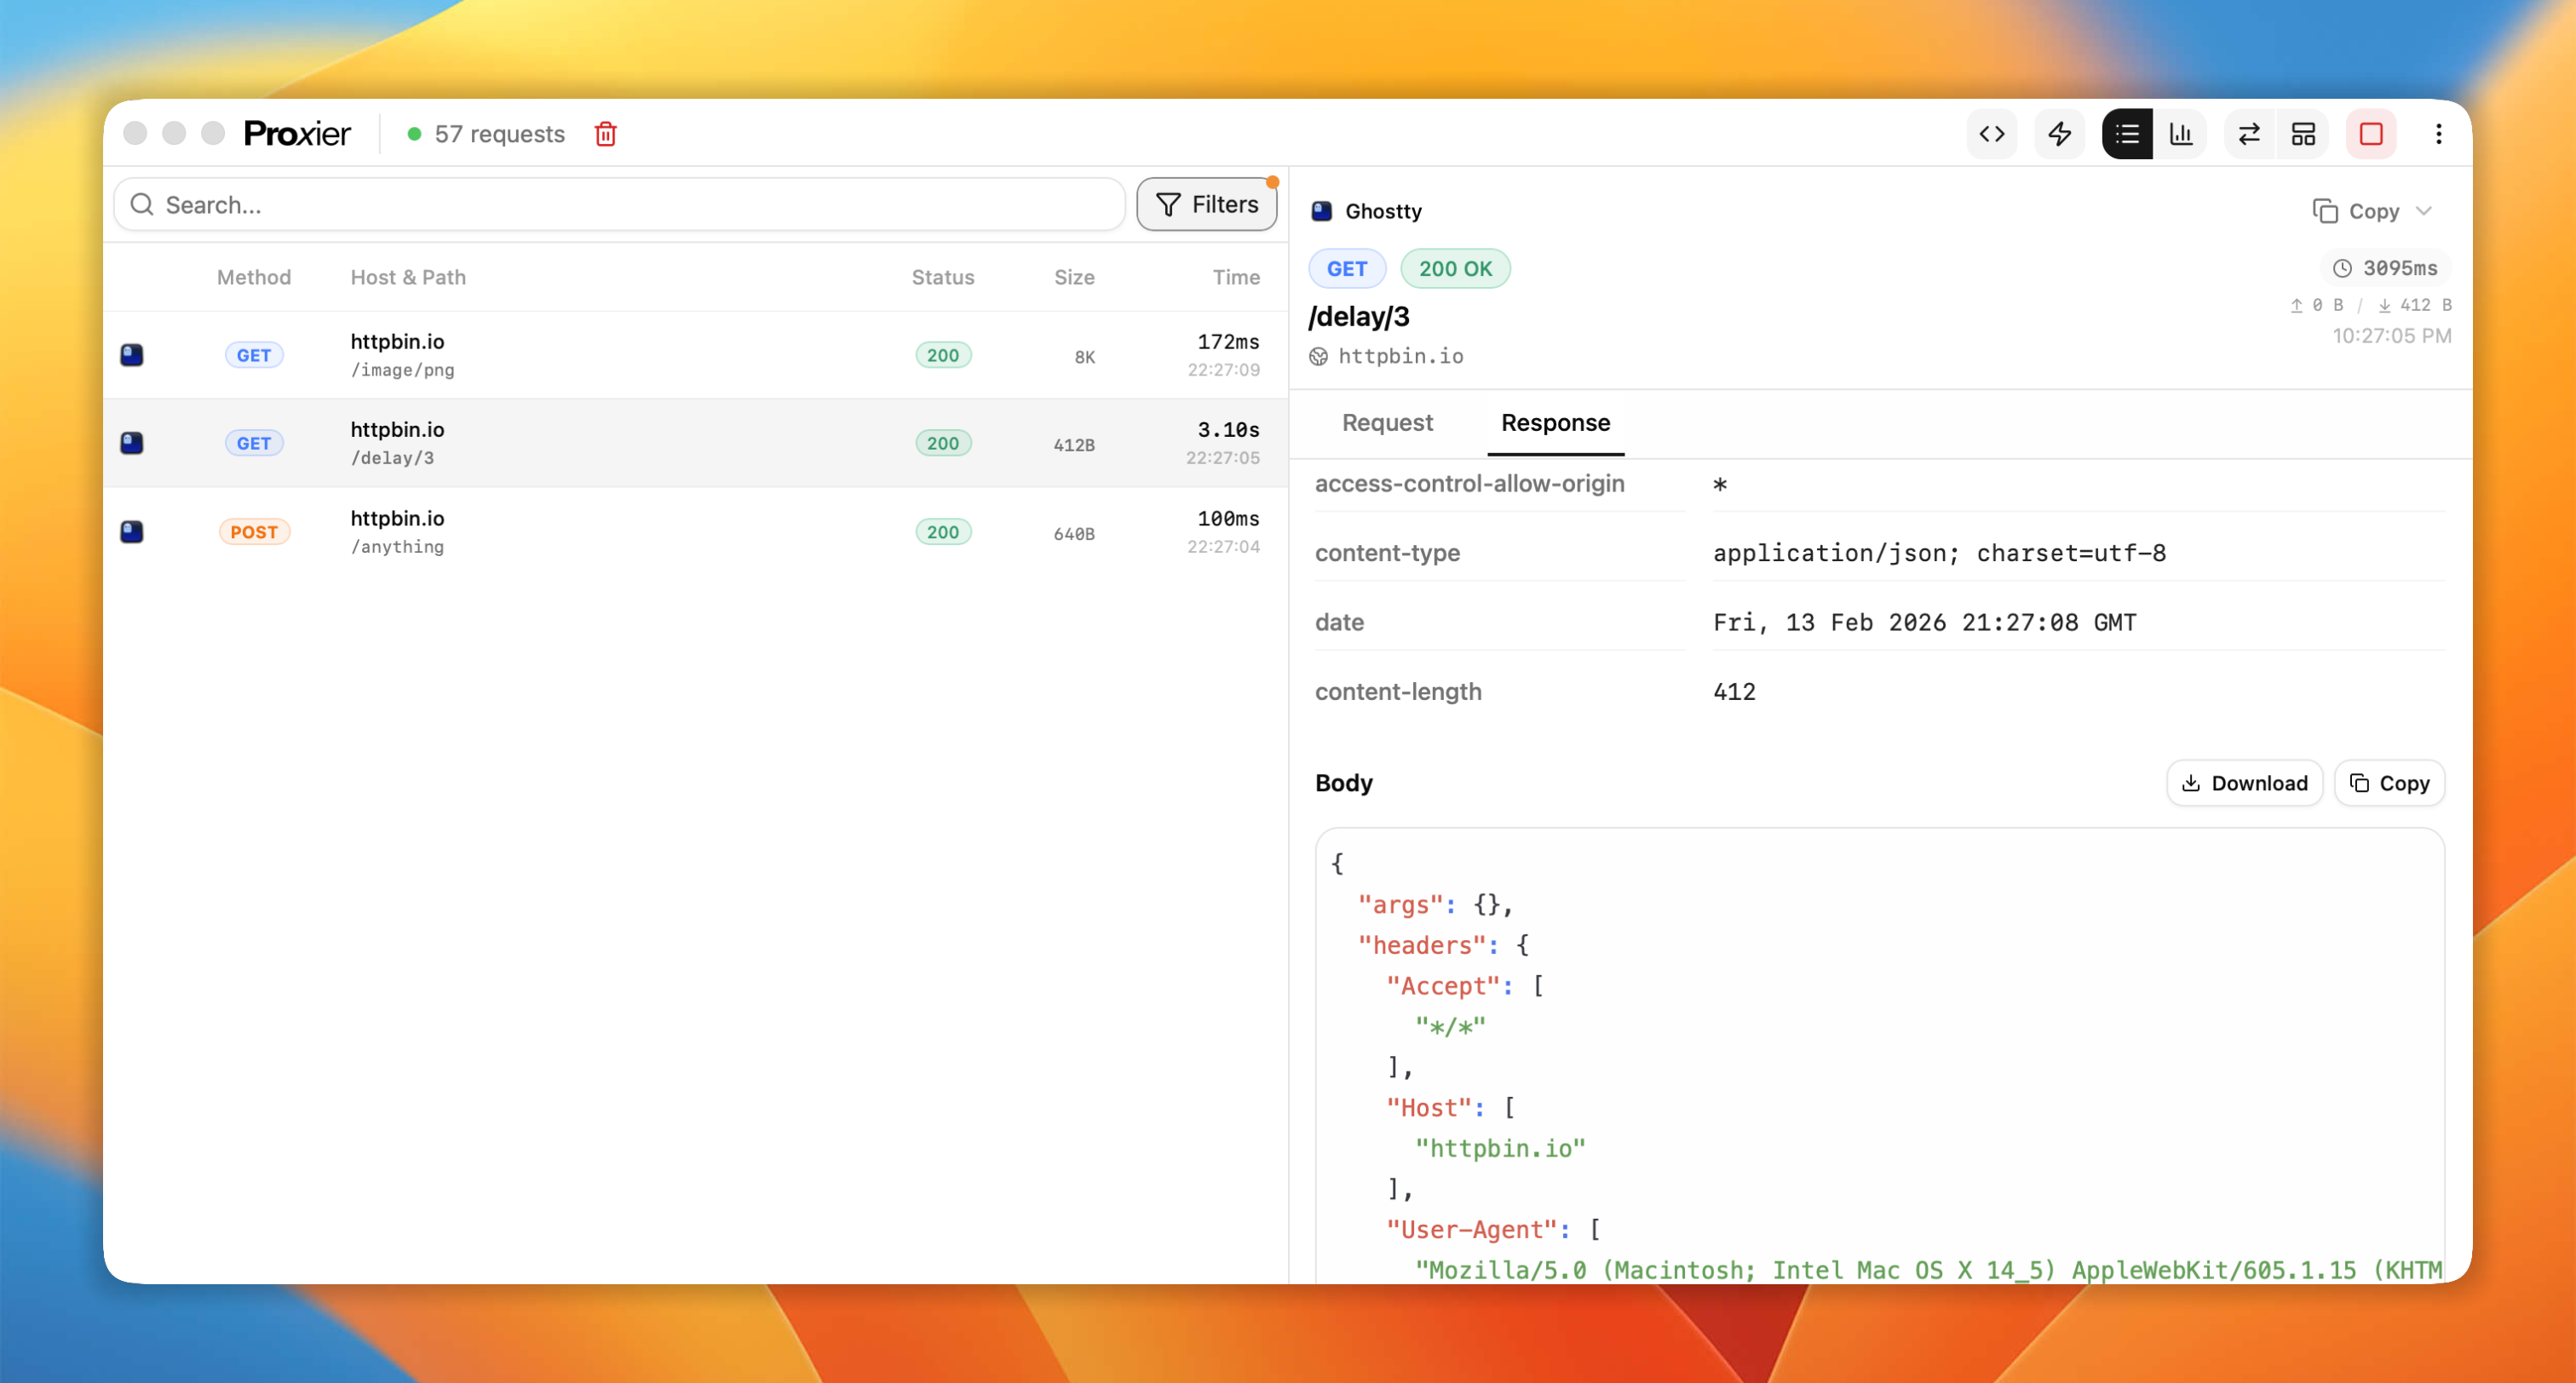Click the traffic swap arrows icon

tap(2248, 133)
